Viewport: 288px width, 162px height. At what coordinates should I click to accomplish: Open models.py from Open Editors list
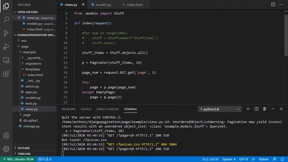tap(34, 23)
